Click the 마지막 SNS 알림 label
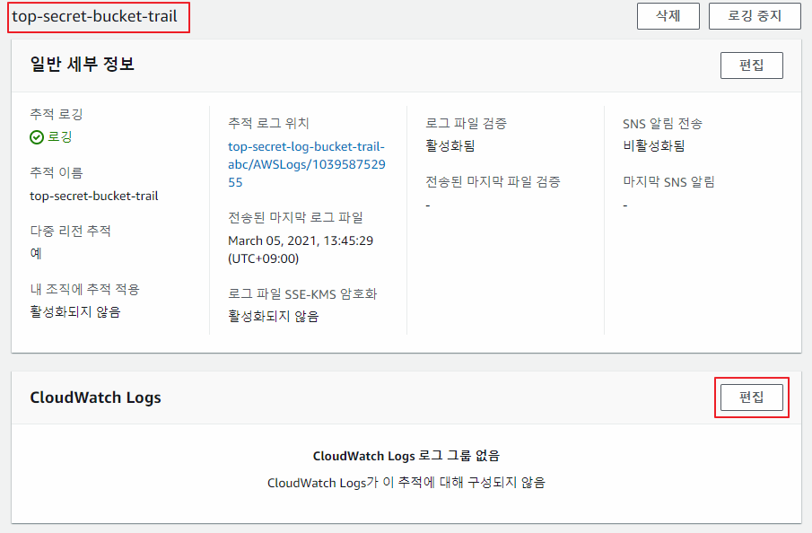Viewport: 812px width, 533px height. point(669,182)
